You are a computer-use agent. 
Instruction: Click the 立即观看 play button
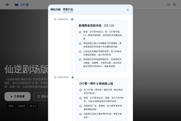[17, 96]
